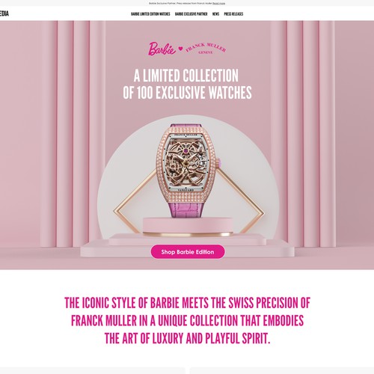Select the bottom-left content card
The width and height of the screenshot is (374, 374).
93,370
